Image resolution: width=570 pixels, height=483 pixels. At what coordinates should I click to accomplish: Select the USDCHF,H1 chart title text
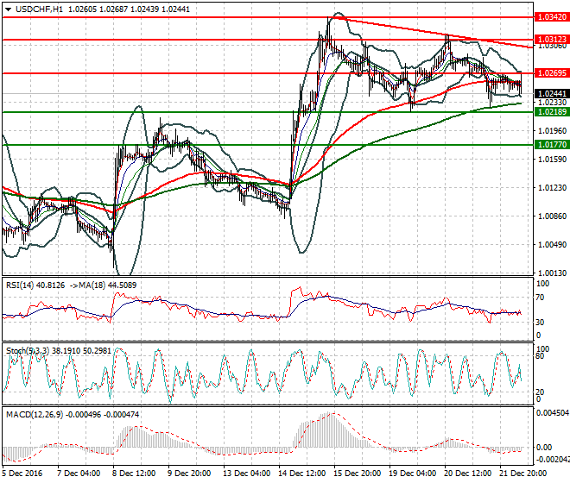pos(39,9)
